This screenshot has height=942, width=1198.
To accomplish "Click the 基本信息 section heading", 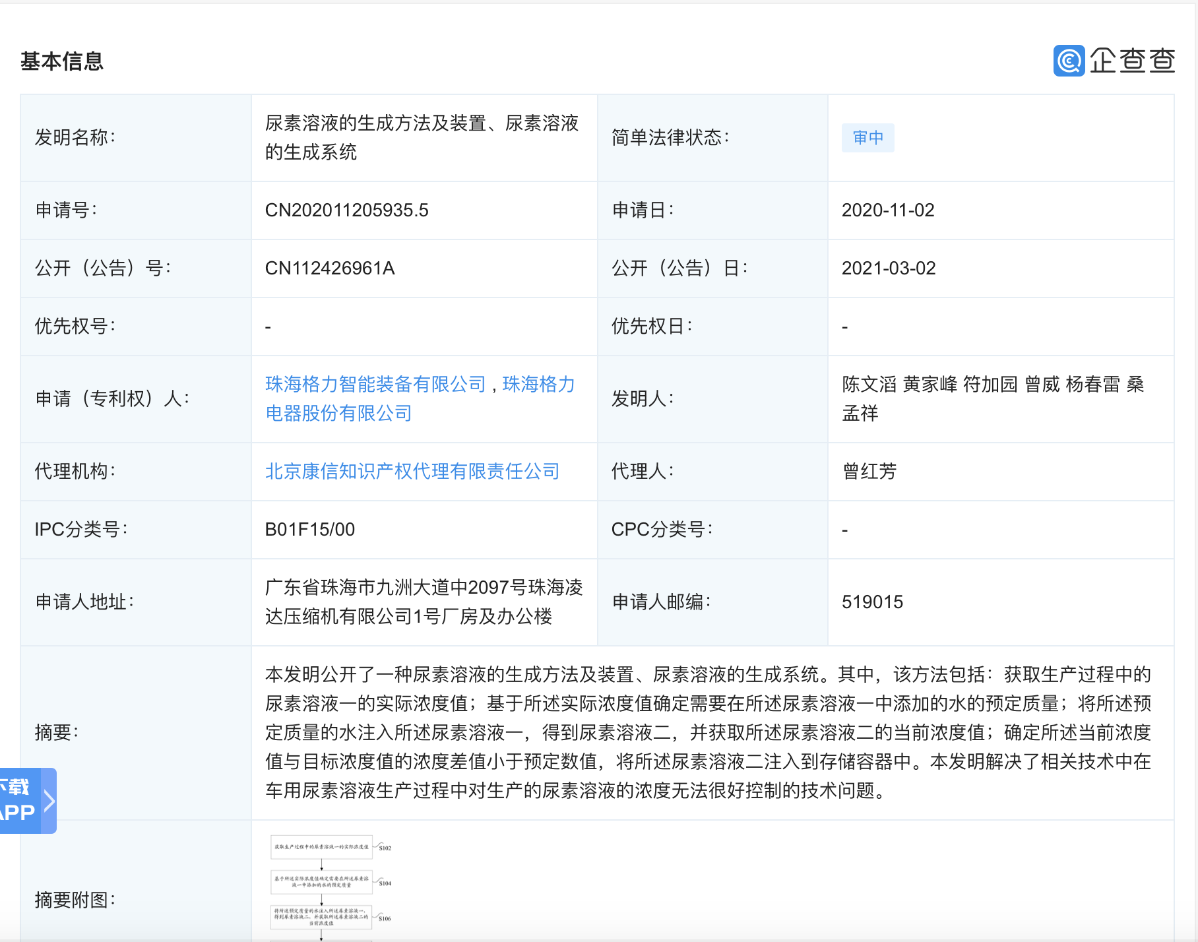I will [62, 61].
